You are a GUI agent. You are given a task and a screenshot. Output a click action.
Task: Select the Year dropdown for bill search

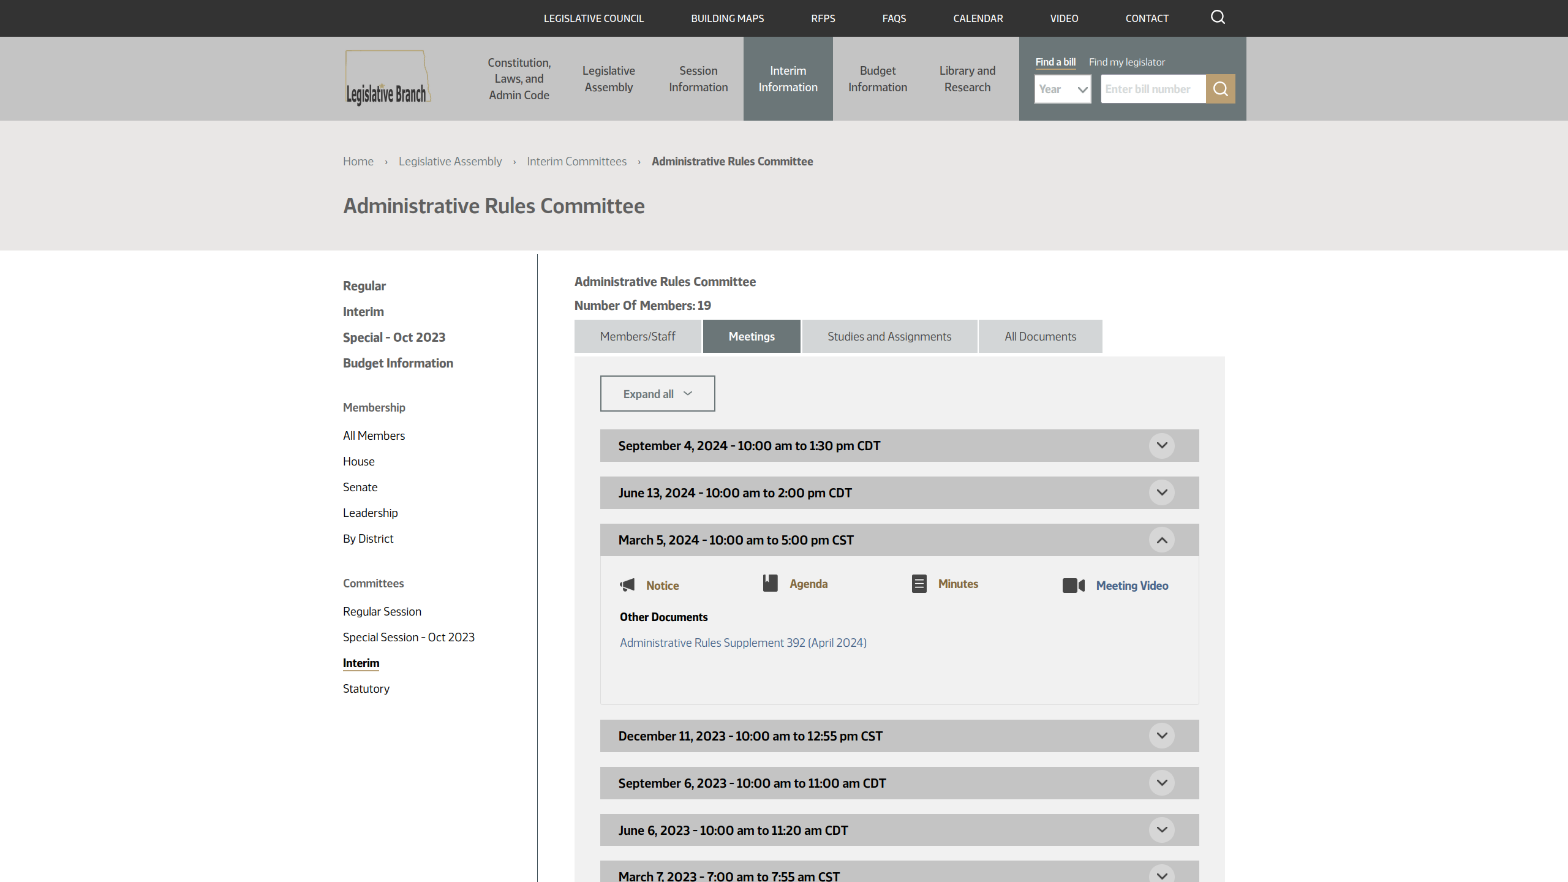pos(1062,89)
